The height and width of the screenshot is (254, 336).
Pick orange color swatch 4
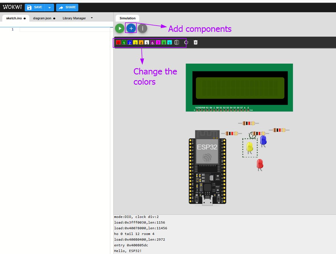coord(141,43)
